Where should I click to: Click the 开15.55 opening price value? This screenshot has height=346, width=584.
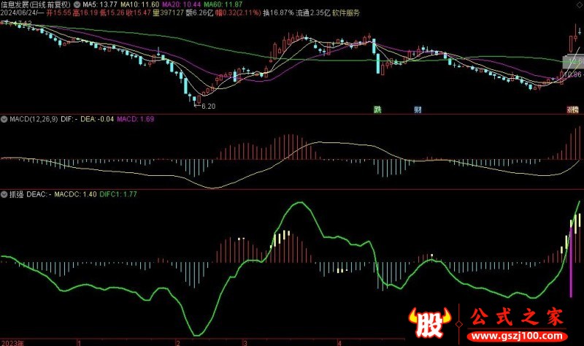coord(58,13)
